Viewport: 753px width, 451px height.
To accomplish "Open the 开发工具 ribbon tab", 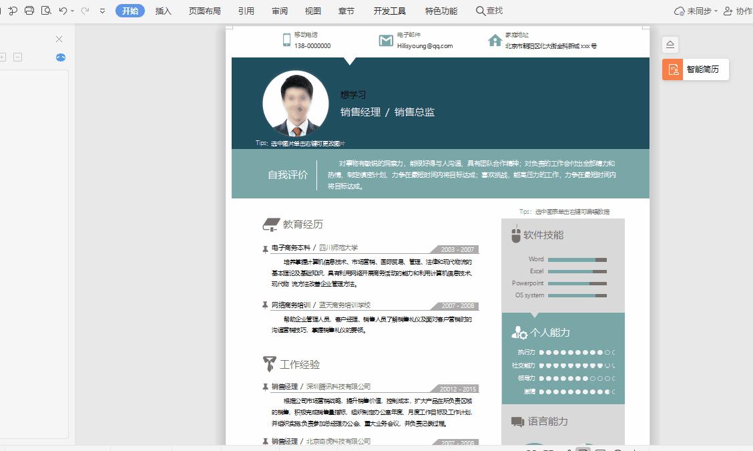I will pos(389,11).
